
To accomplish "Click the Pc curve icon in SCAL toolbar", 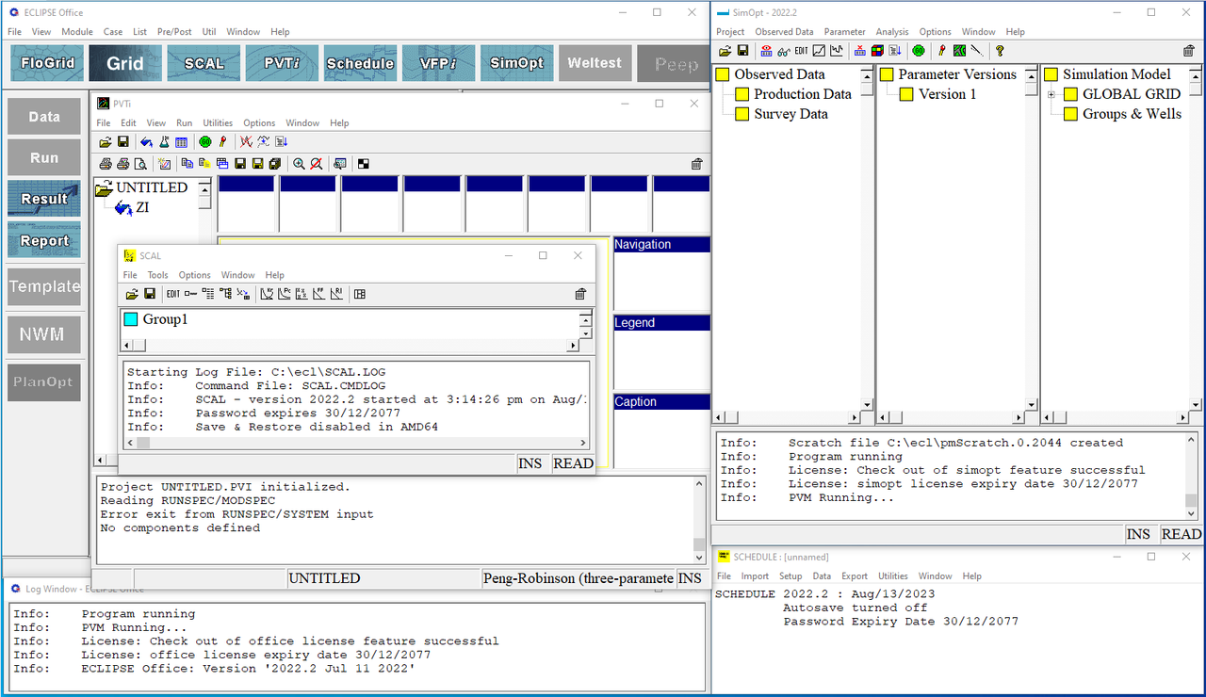I will tap(285, 294).
